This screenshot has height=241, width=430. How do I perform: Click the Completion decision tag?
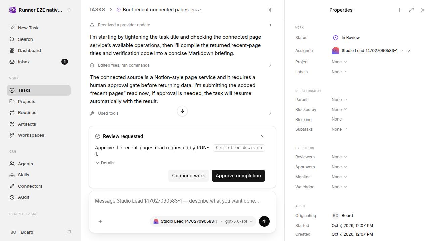pos(239,148)
